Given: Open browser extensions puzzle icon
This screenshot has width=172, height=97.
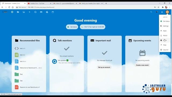Looking at the screenshot, I should 163,7.
